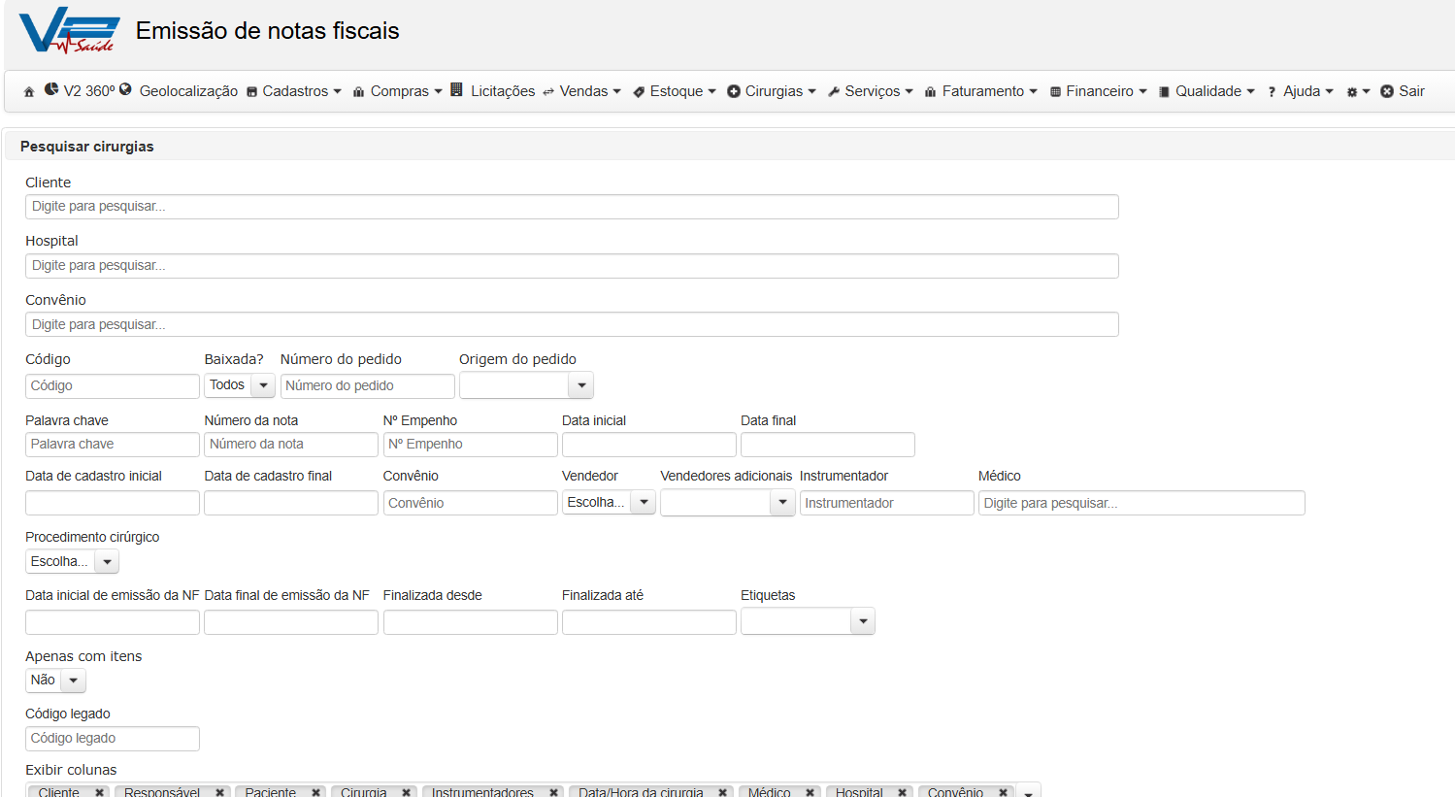Click the Licitações building icon
The image size is (1455, 797).
457,89
